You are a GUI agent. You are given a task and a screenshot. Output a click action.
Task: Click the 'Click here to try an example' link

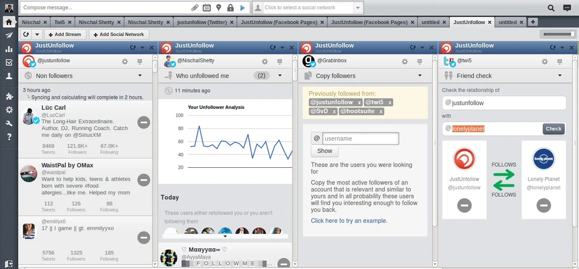pos(349,220)
